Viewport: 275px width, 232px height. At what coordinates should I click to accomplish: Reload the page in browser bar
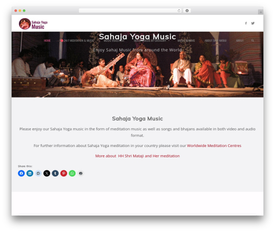point(179,10)
